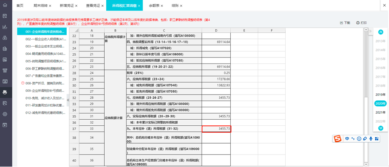Click the year list up arrow
The width and height of the screenshot is (389, 167).
[x=381, y=32]
